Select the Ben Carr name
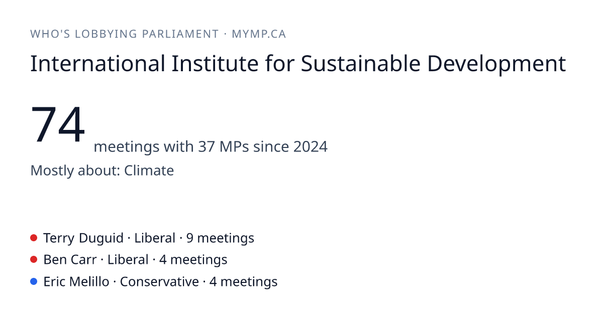Image resolution: width=603 pixels, height=316 pixels. [70, 260]
